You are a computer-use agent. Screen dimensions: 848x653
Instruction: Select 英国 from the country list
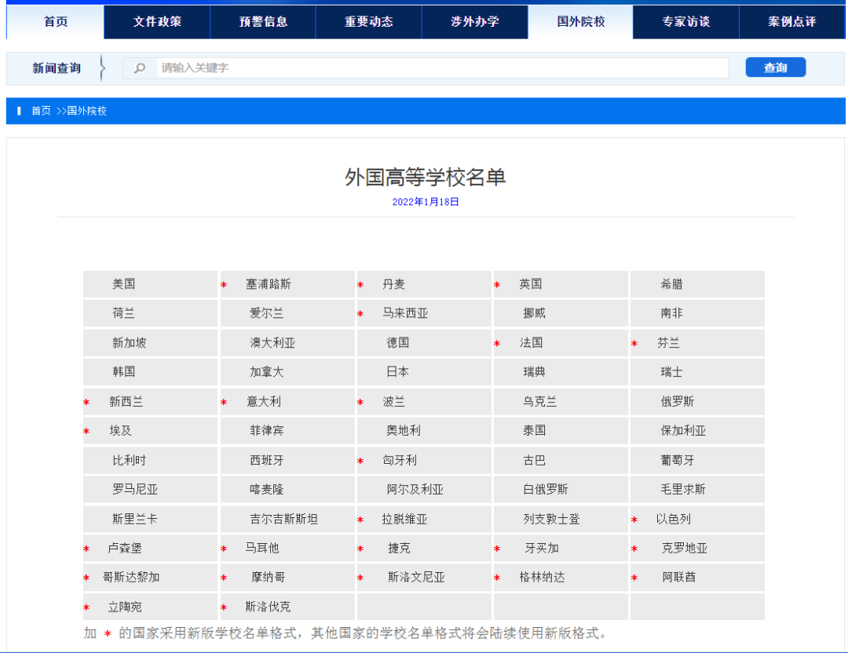[x=531, y=284]
